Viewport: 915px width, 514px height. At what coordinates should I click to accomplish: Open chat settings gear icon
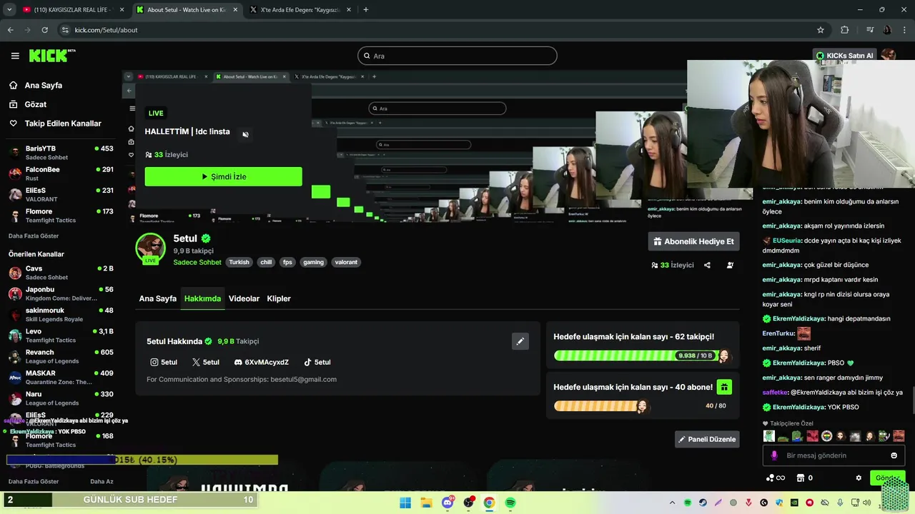pyautogui.click(x=859, y=478)
